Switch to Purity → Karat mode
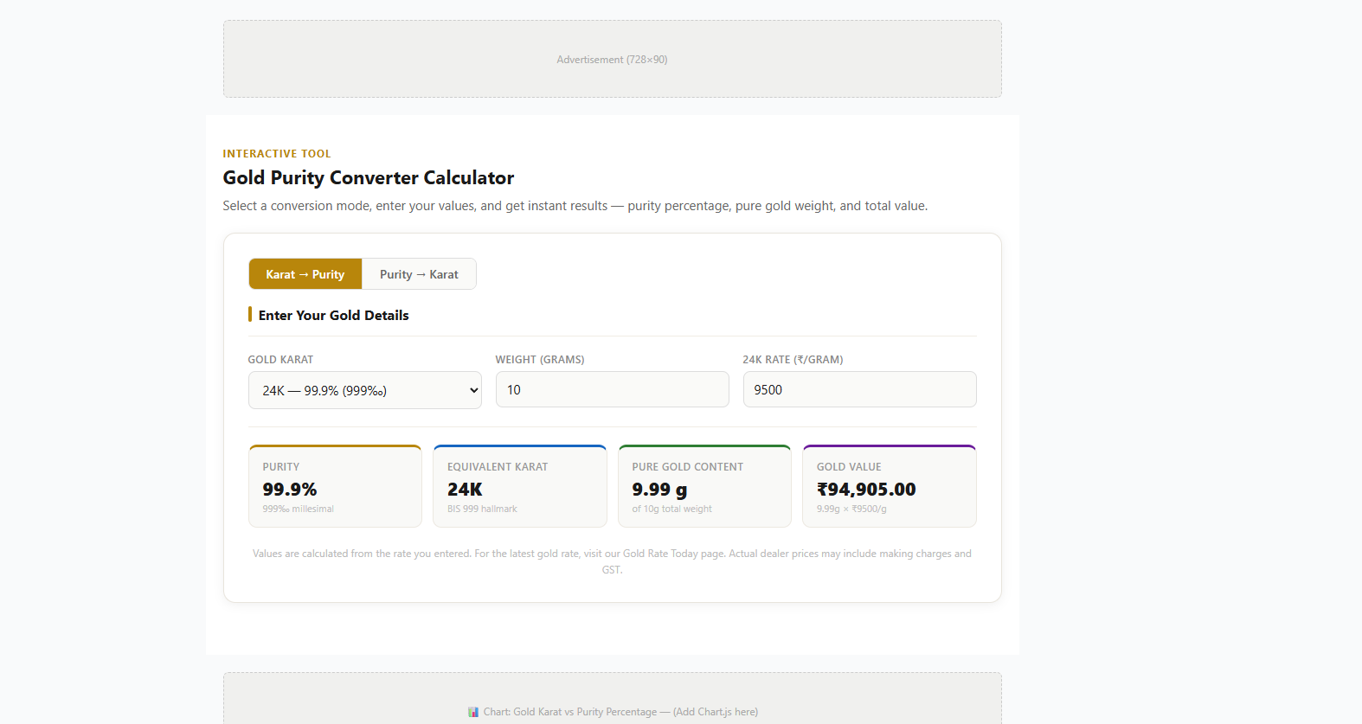The width and height of the screenshot is (1362, 724). (x=419, y=274)
